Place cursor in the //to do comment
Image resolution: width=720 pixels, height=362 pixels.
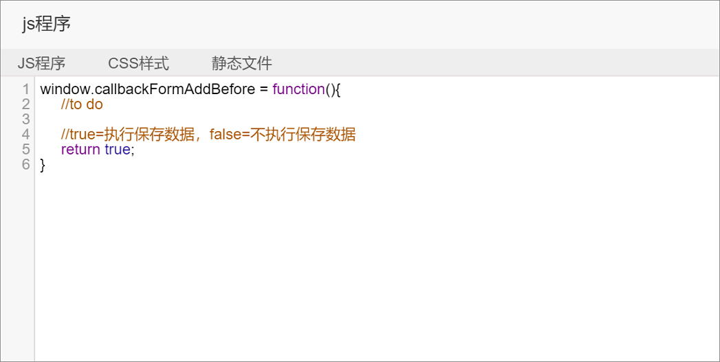82,104
